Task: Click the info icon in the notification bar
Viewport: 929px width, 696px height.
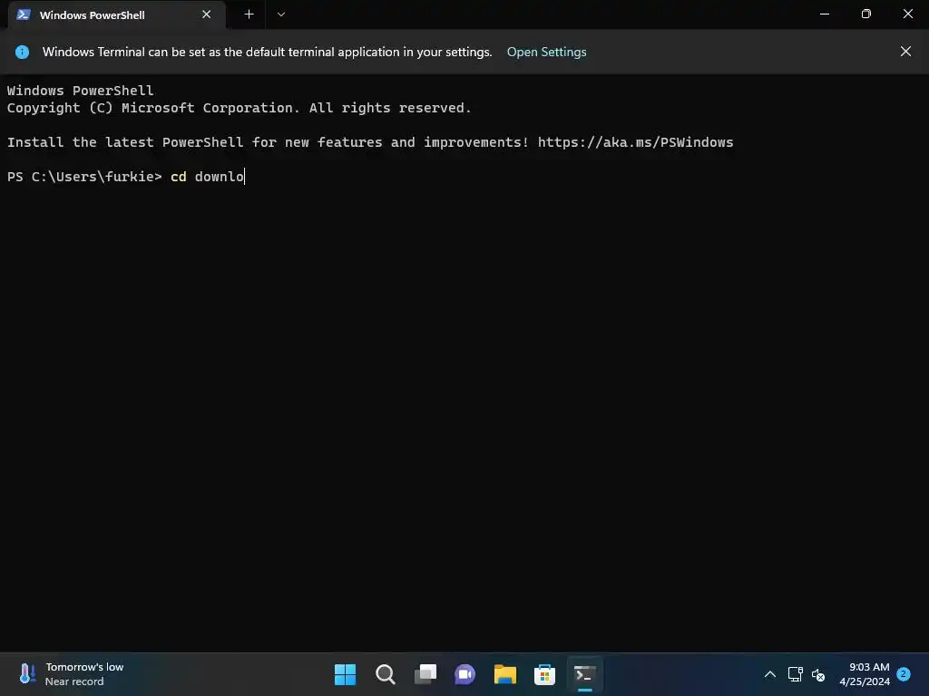Action: coord(22,52)
